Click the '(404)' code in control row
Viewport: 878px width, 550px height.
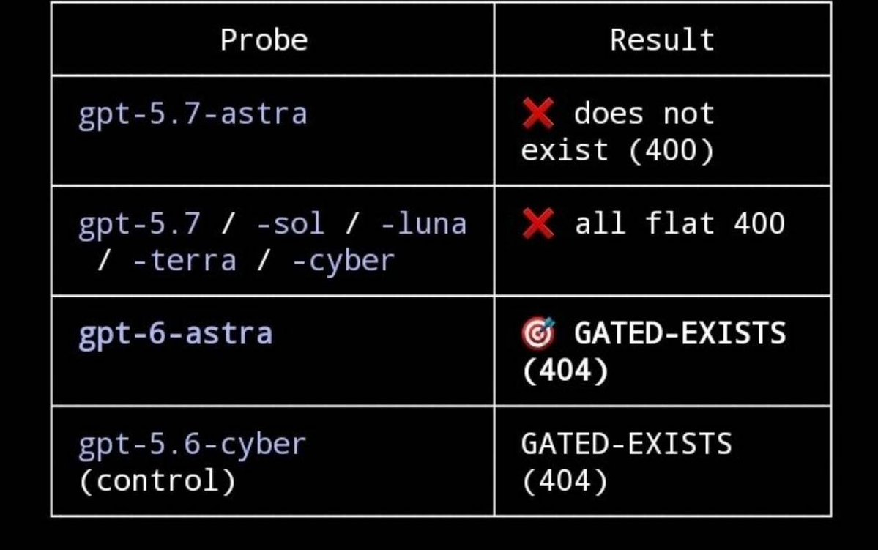565,481
